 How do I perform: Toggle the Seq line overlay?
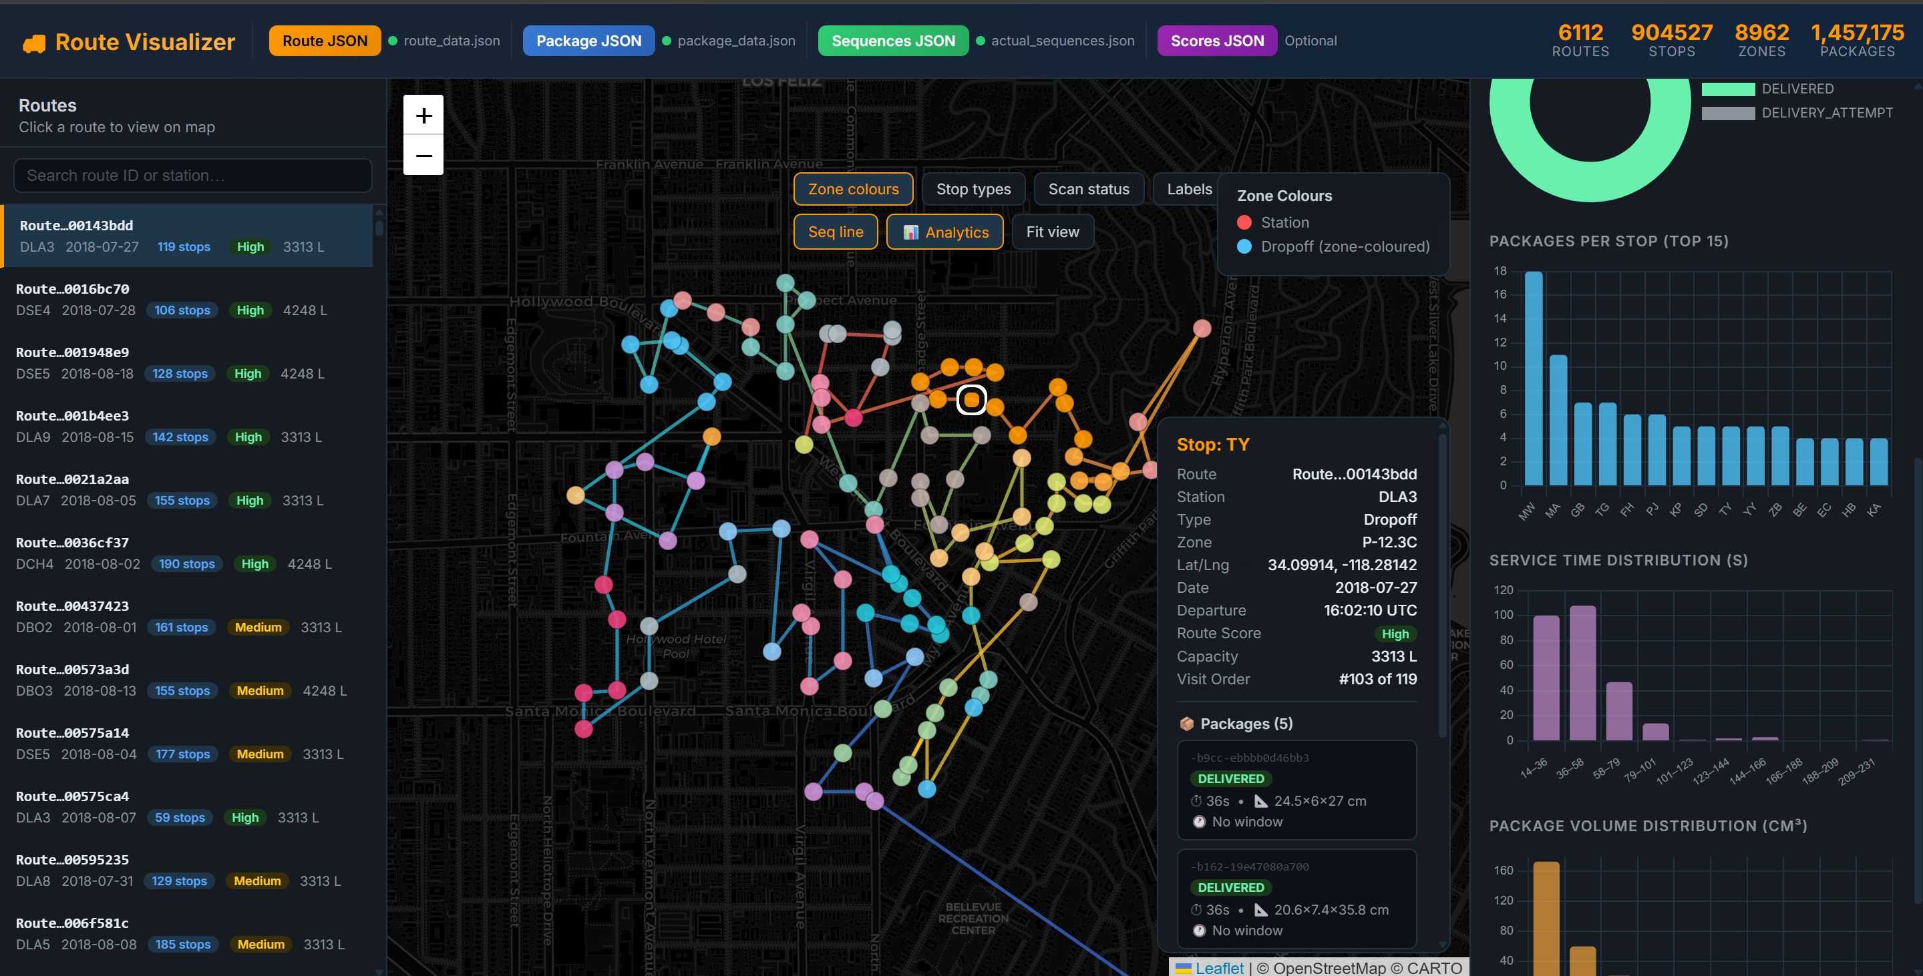coord(836,232)
